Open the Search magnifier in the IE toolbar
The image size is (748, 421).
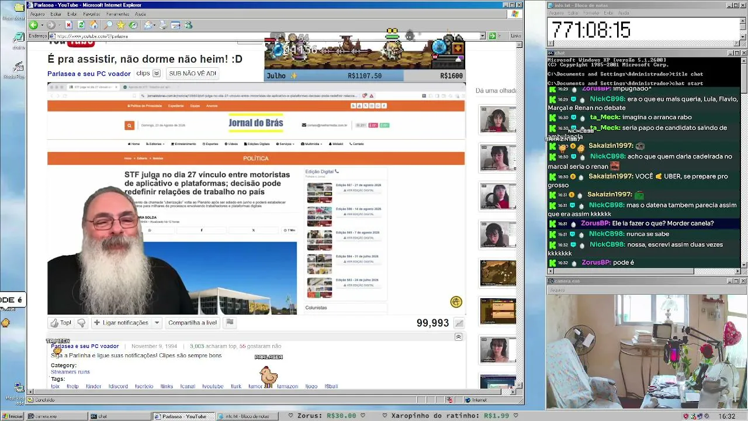pyautogui.click(x=108, y=25)
